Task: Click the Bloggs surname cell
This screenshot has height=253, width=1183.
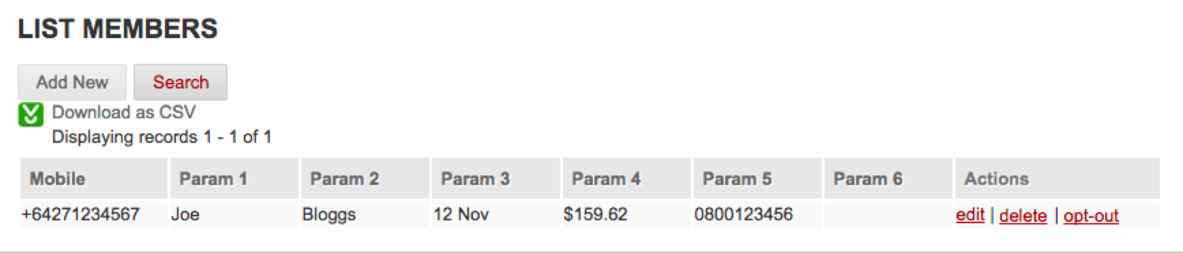Action: click(x=329, y=214)
